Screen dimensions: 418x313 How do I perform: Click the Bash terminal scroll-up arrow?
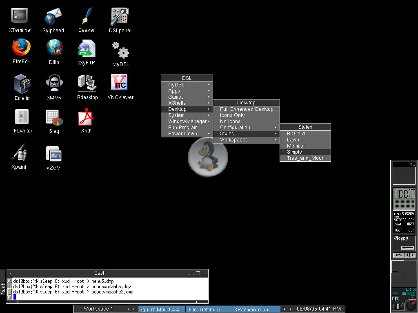[9, 280]
